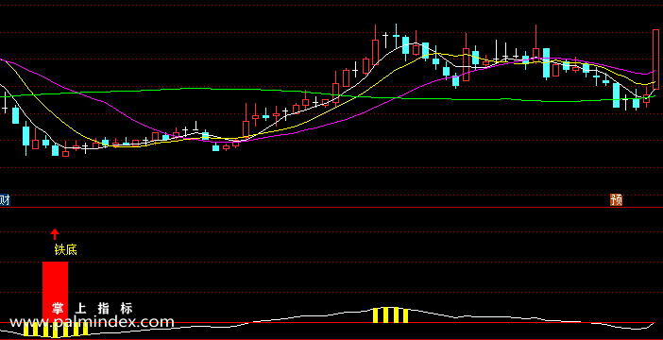Viewport: 663px width, 340px height.
Task: Click the latest large red candlestick
Action: click(x=655, y=59)
